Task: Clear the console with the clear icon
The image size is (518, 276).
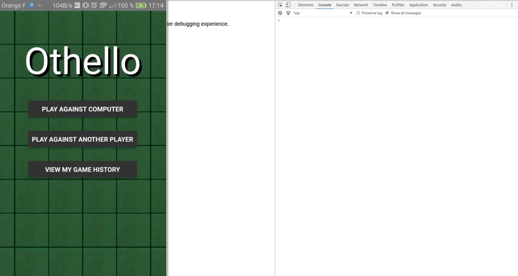Action: click(x=280, y=13)
